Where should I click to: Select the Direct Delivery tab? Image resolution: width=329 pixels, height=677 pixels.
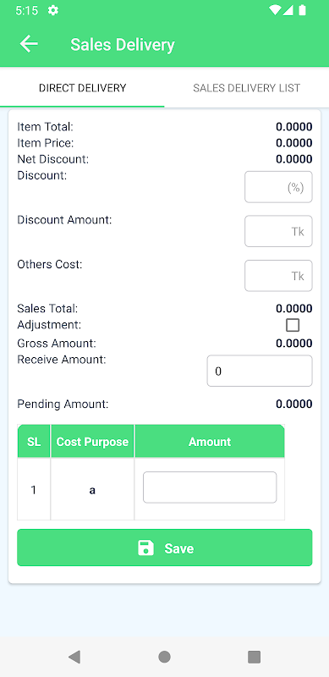click(x=83, y=88)
